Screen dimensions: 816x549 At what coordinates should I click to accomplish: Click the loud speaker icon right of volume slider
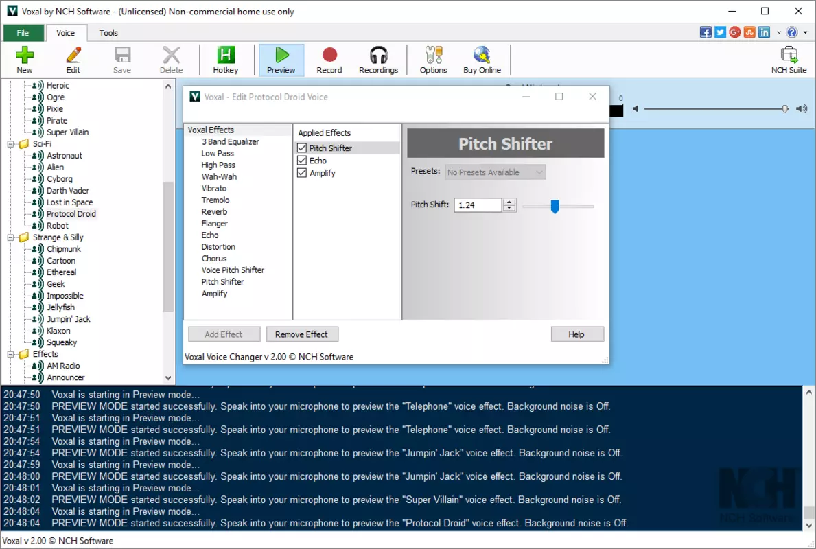[802, 108]
